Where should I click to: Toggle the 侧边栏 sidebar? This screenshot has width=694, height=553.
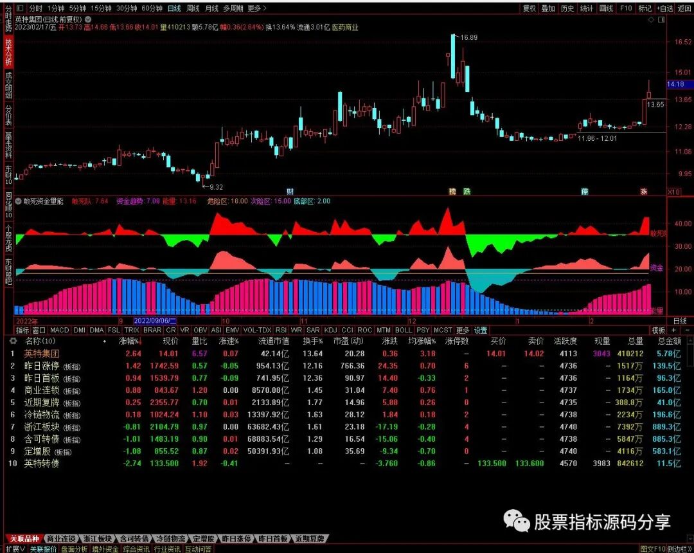[x=679, y=549]
